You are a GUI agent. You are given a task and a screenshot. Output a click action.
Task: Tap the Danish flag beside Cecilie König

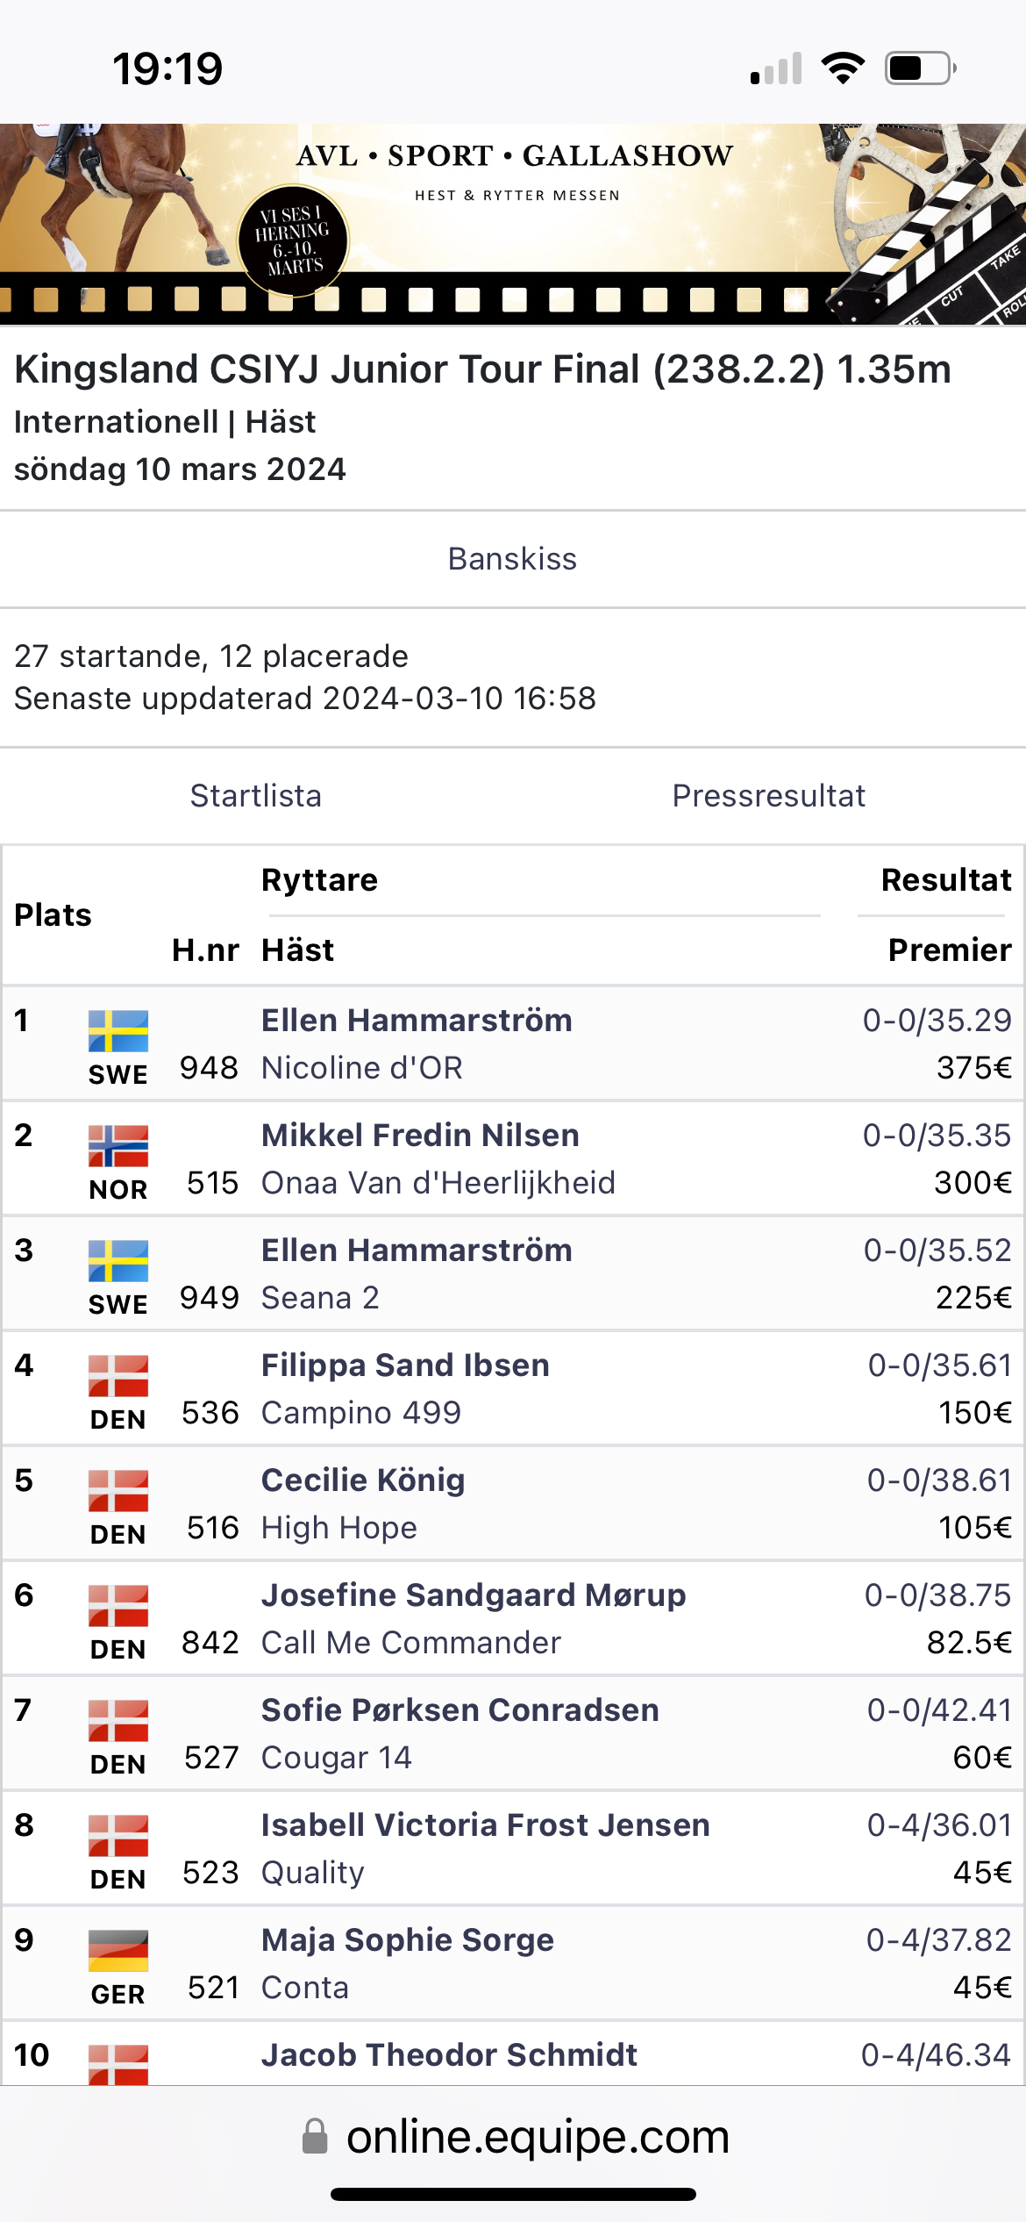tap(118, 1491)
